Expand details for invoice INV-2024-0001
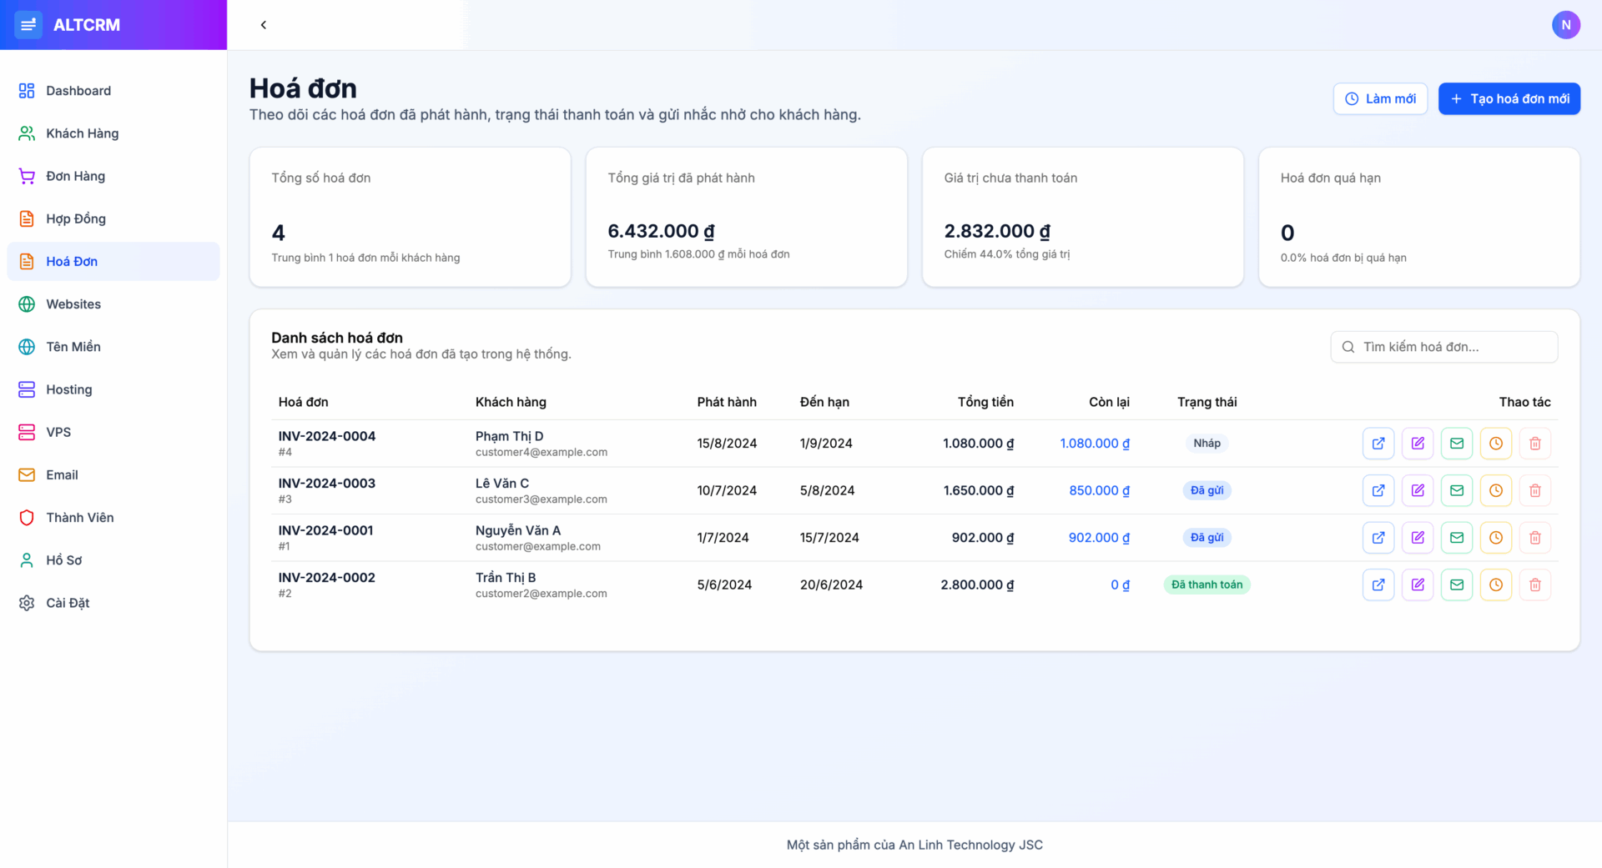1602x868 pixels. [x=1378, y=537]
